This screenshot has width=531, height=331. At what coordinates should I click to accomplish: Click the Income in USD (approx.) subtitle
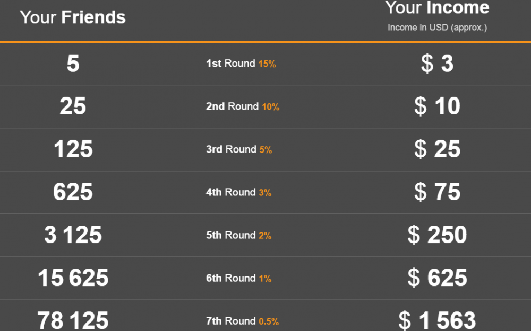(x=437, y=28)
